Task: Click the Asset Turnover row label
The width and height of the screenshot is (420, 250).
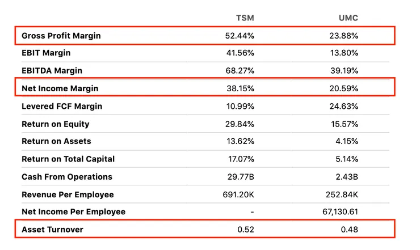Action: (52, 230)
